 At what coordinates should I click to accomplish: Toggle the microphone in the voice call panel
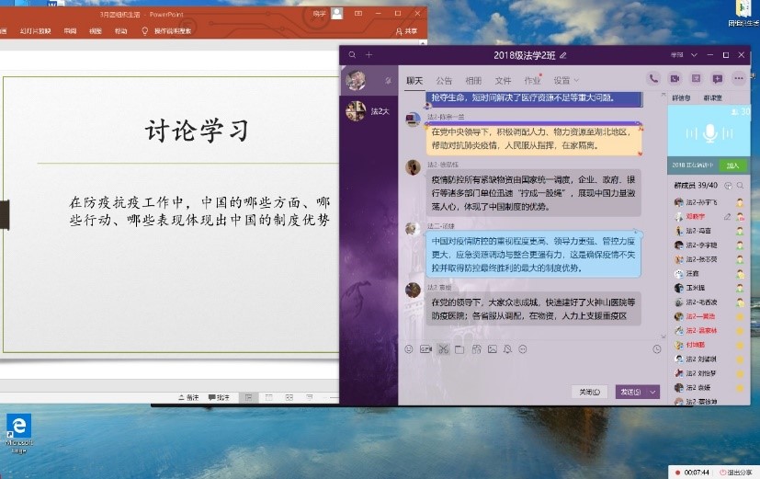710,133
